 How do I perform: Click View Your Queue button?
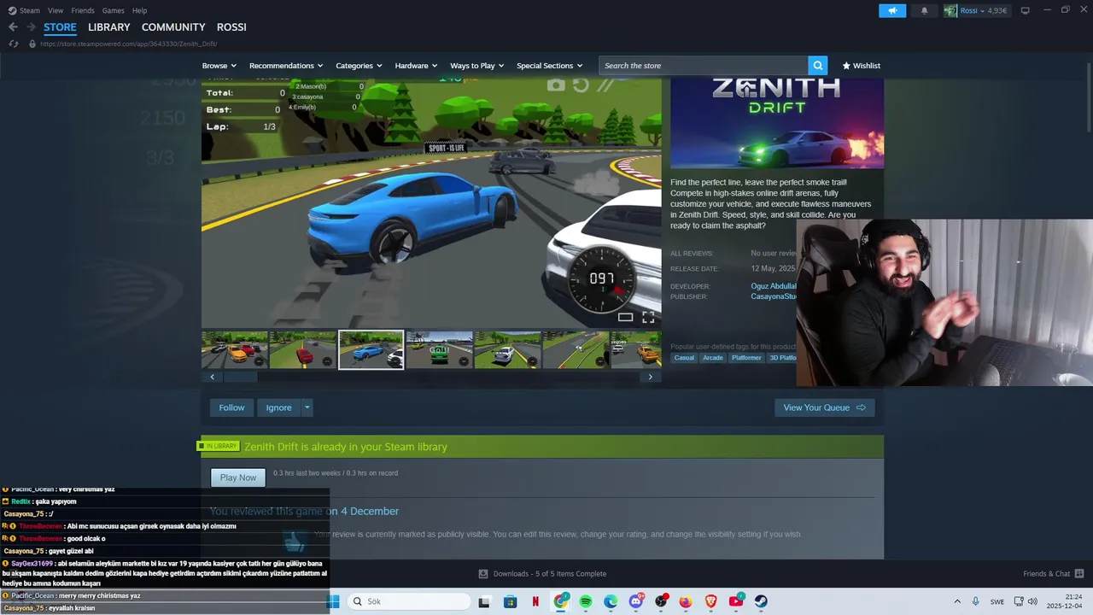tap(825, 407)
